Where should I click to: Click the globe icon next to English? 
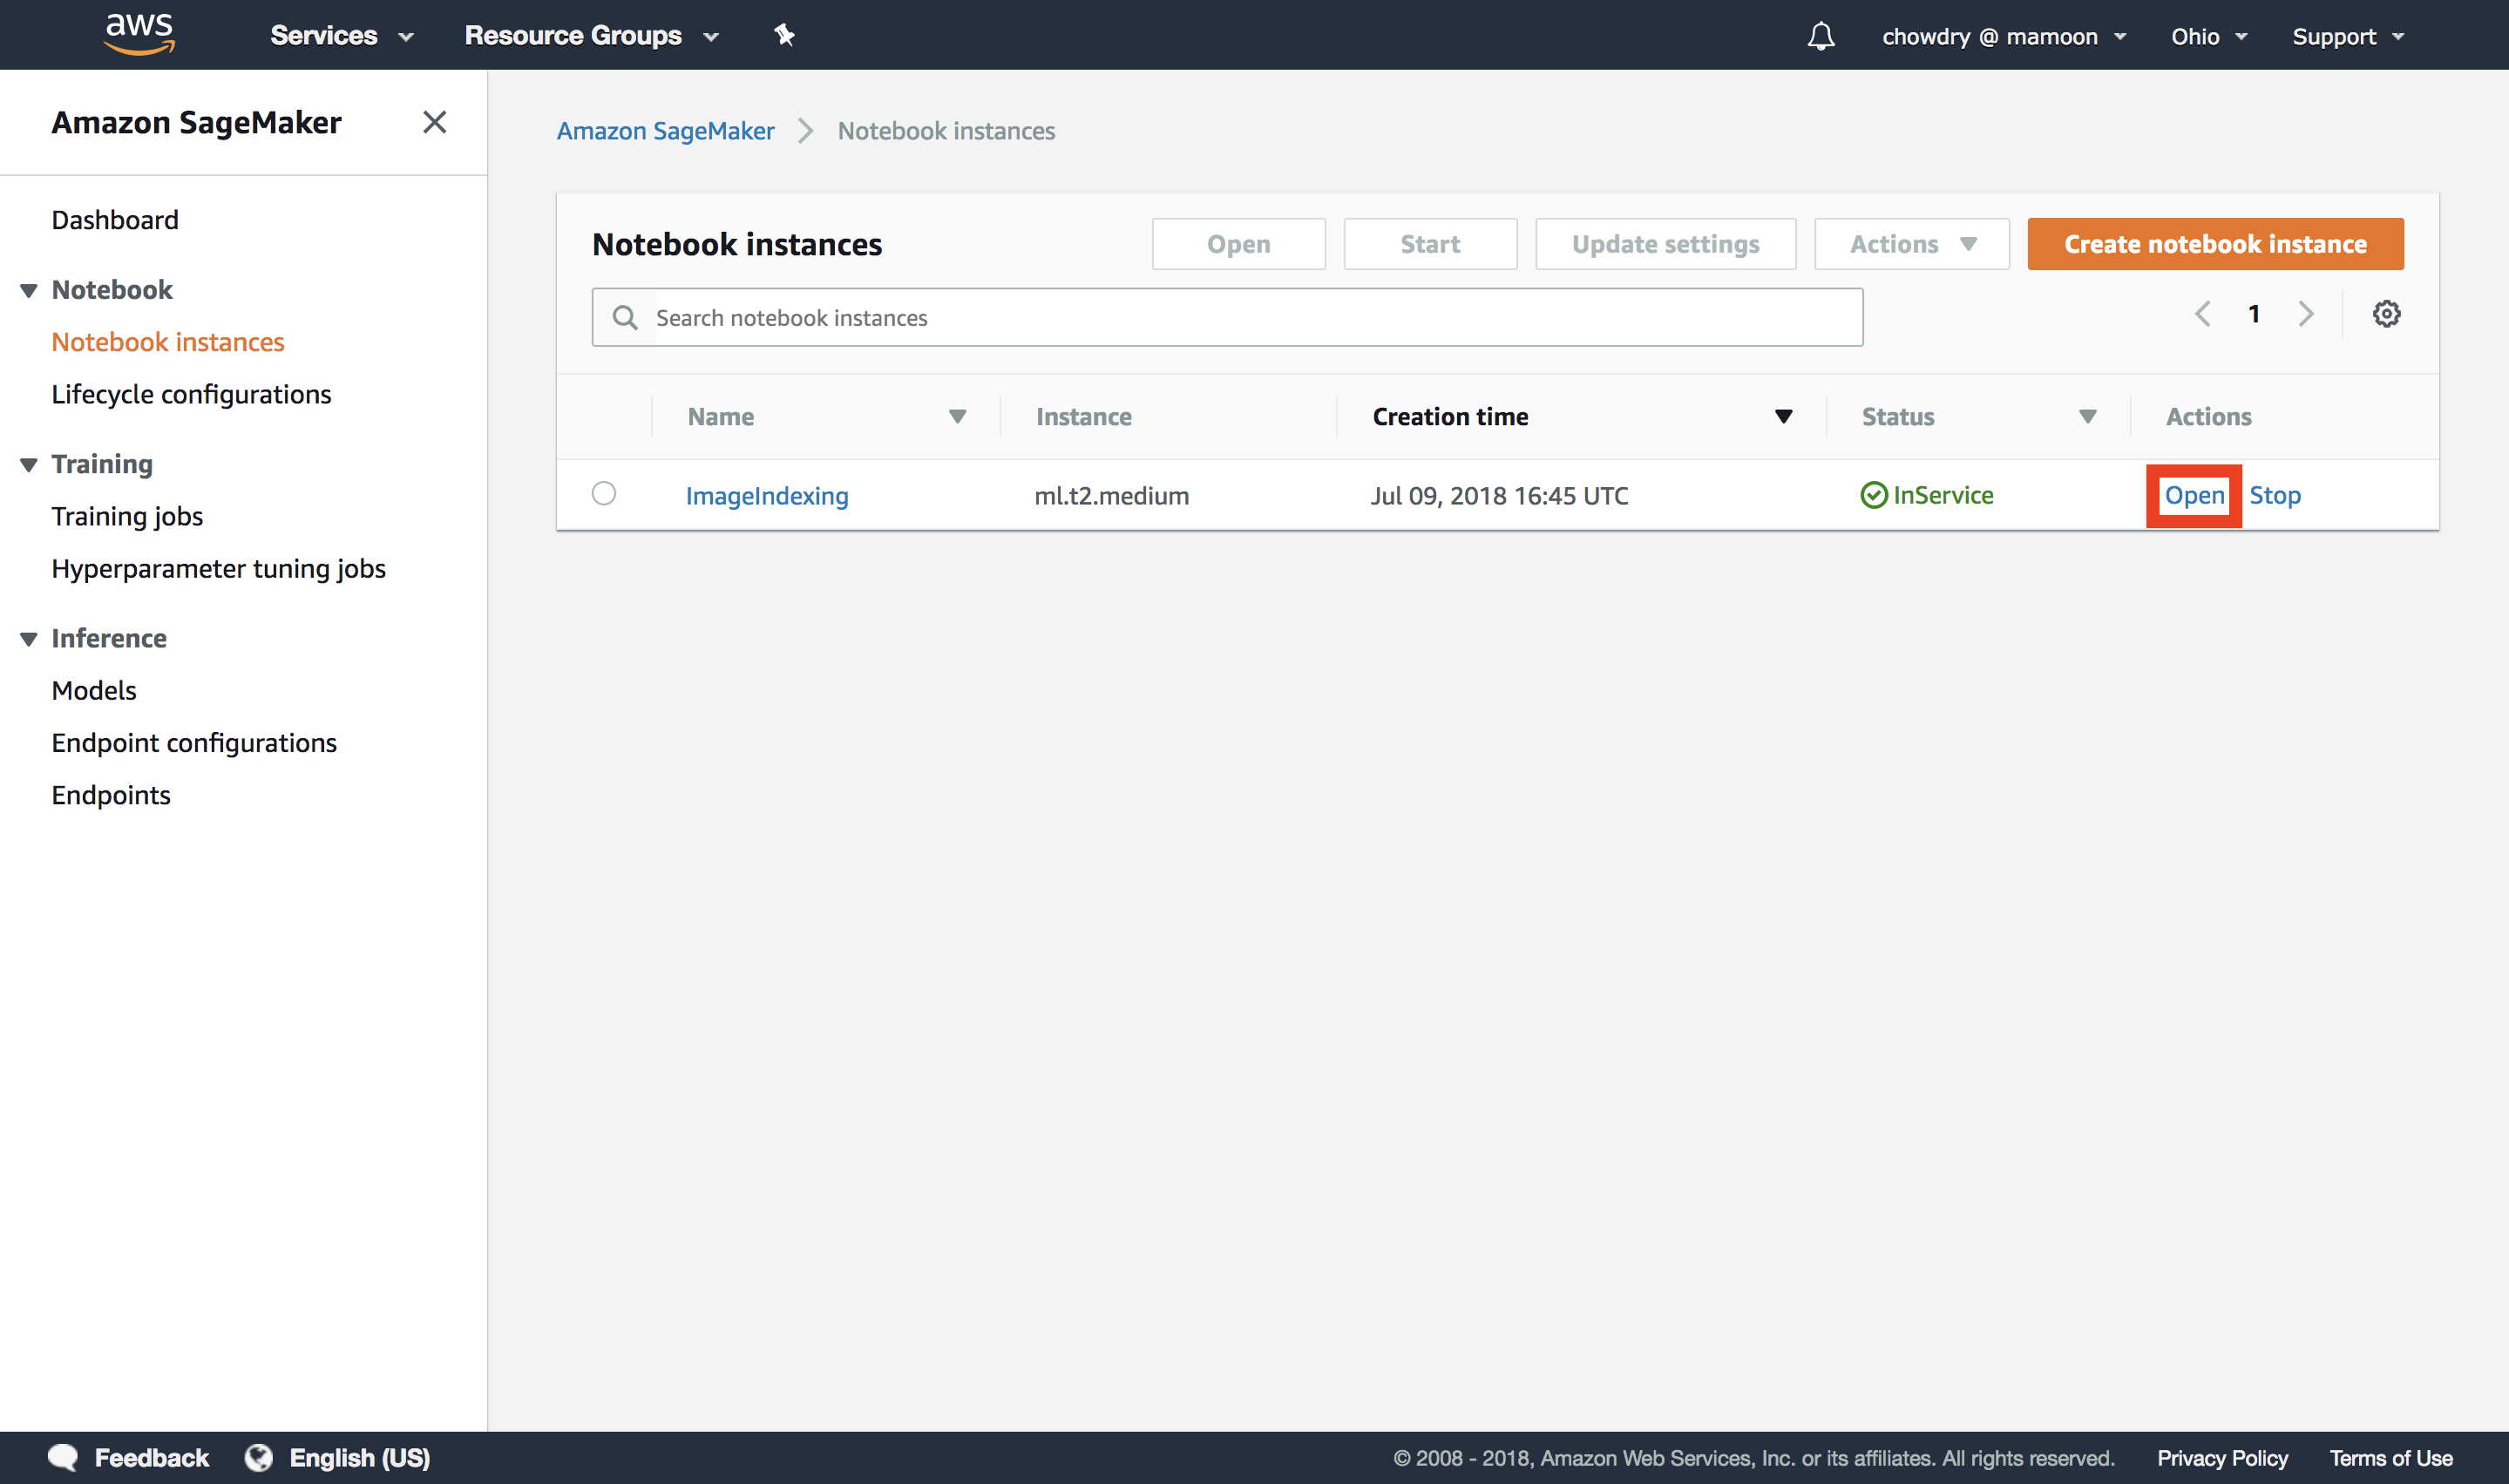[x=257, y=1458]
